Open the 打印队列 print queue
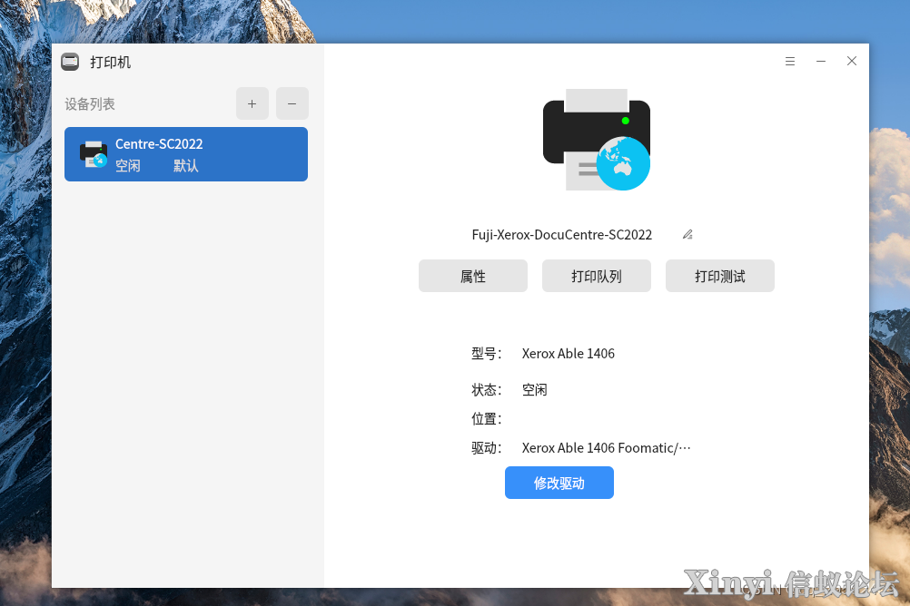Viewport: 910px width, 606px height. point(597,276)
